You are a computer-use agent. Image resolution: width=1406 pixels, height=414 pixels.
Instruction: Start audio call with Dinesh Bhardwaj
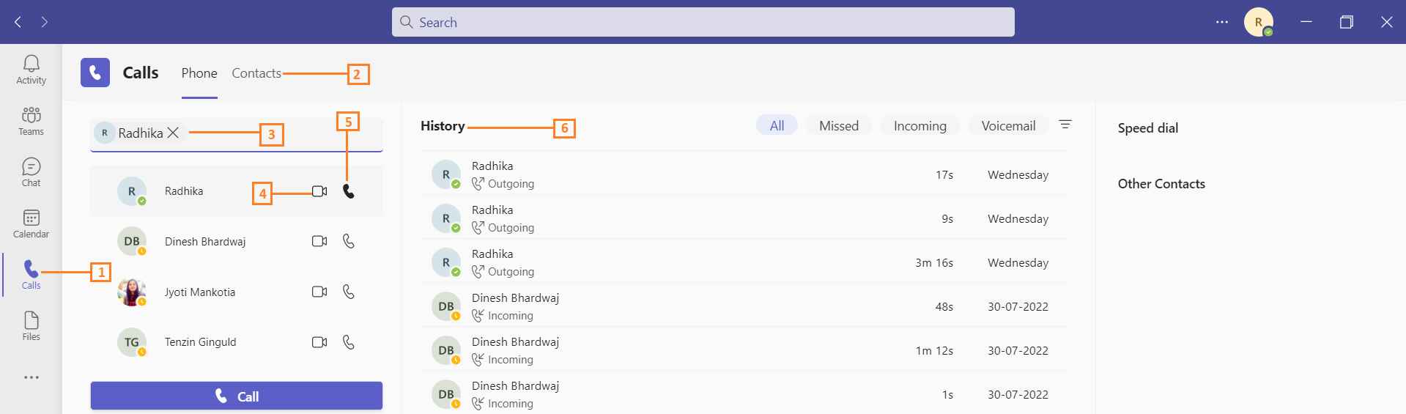click(349, 241)
